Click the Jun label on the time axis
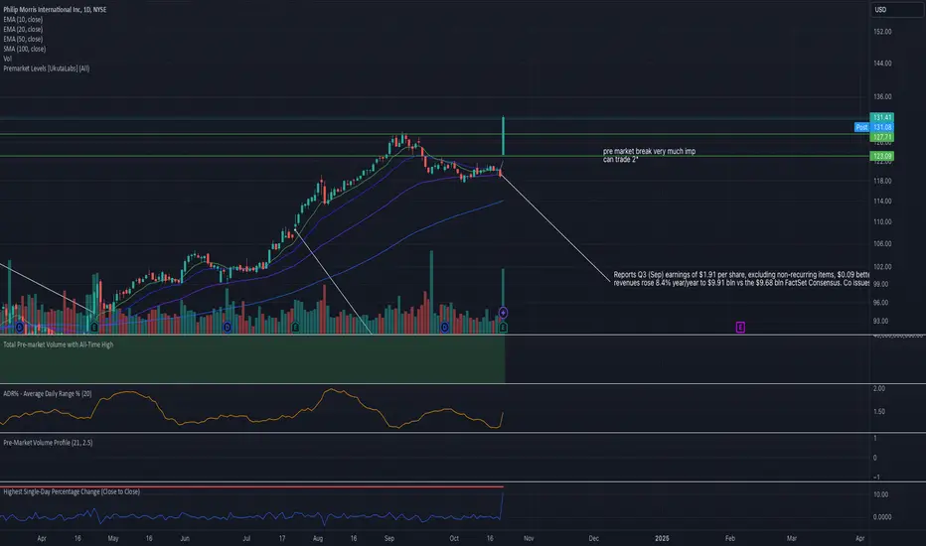This screenshot has width=926, height=546. (185, 538)
